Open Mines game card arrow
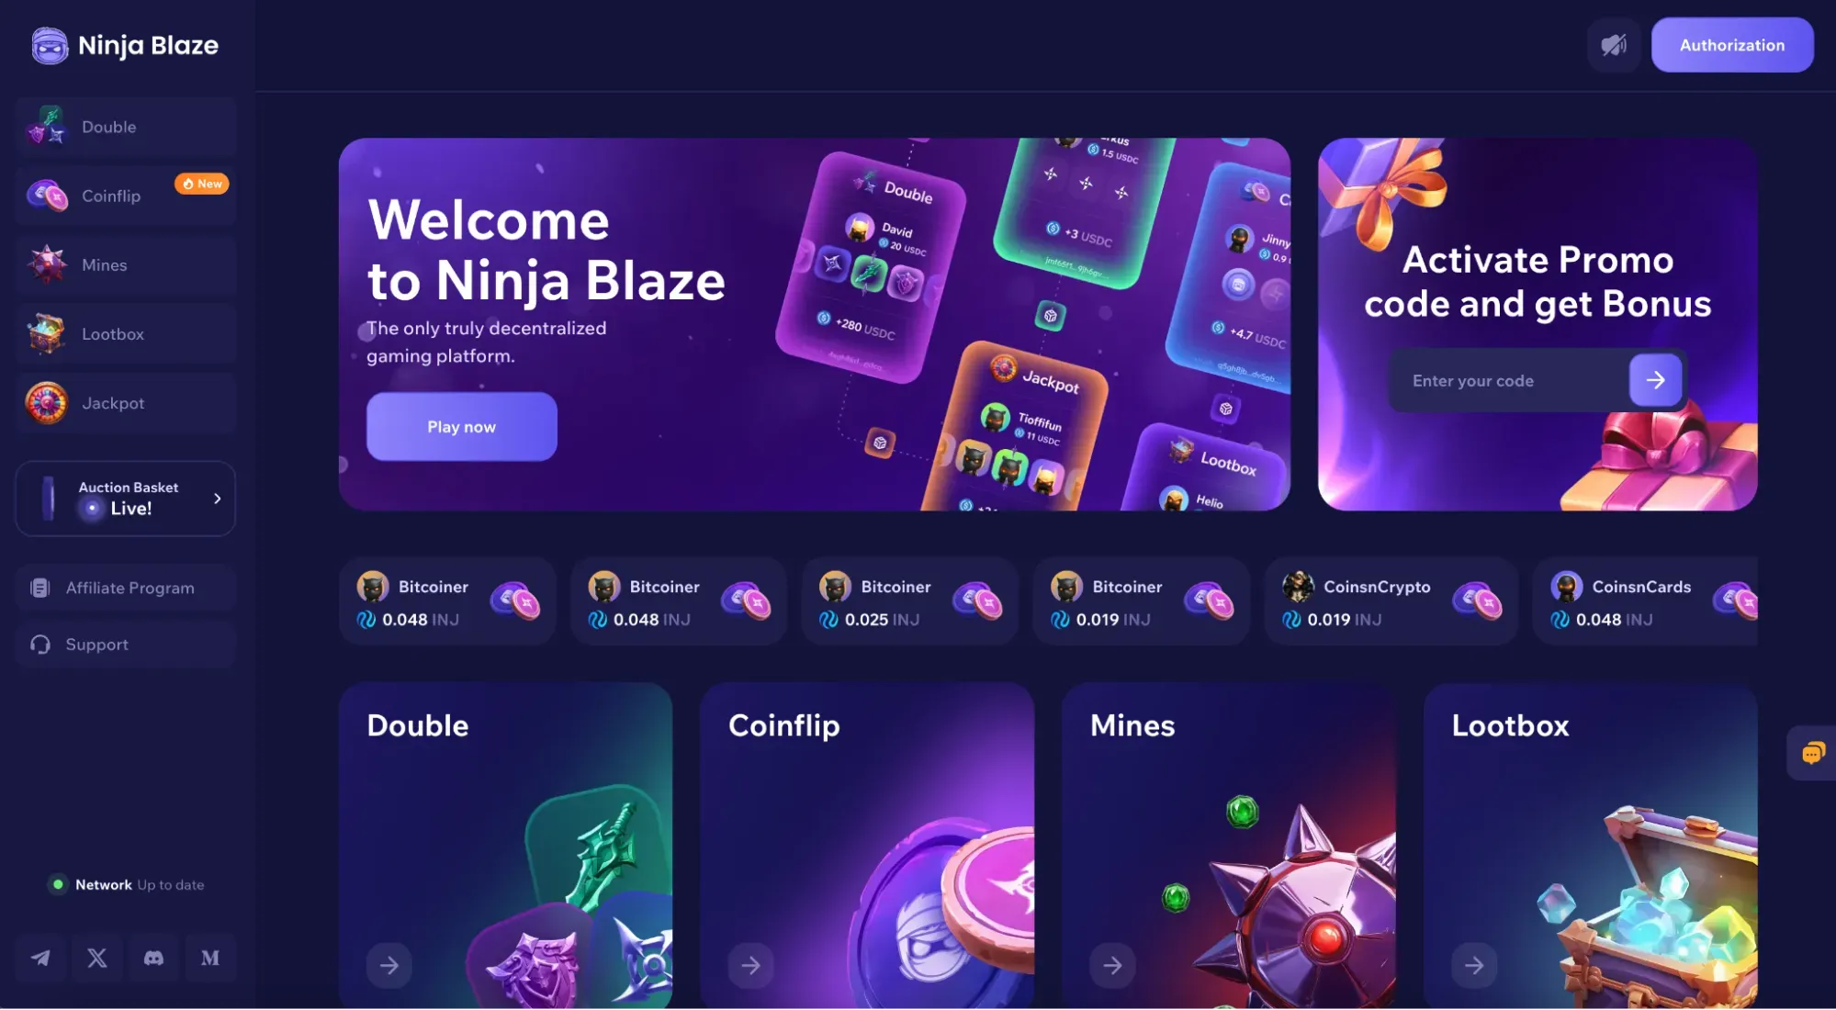Screen dimensions: 1836x1010 click(1112, 965)
